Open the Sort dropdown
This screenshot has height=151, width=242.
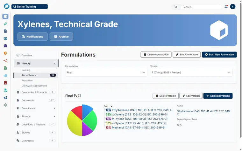[x=108, y=106]
